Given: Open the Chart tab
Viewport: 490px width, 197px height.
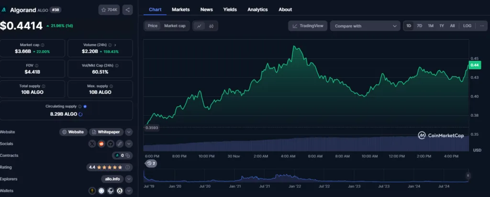Looking at the screenshot, I should tap(155, 10).
